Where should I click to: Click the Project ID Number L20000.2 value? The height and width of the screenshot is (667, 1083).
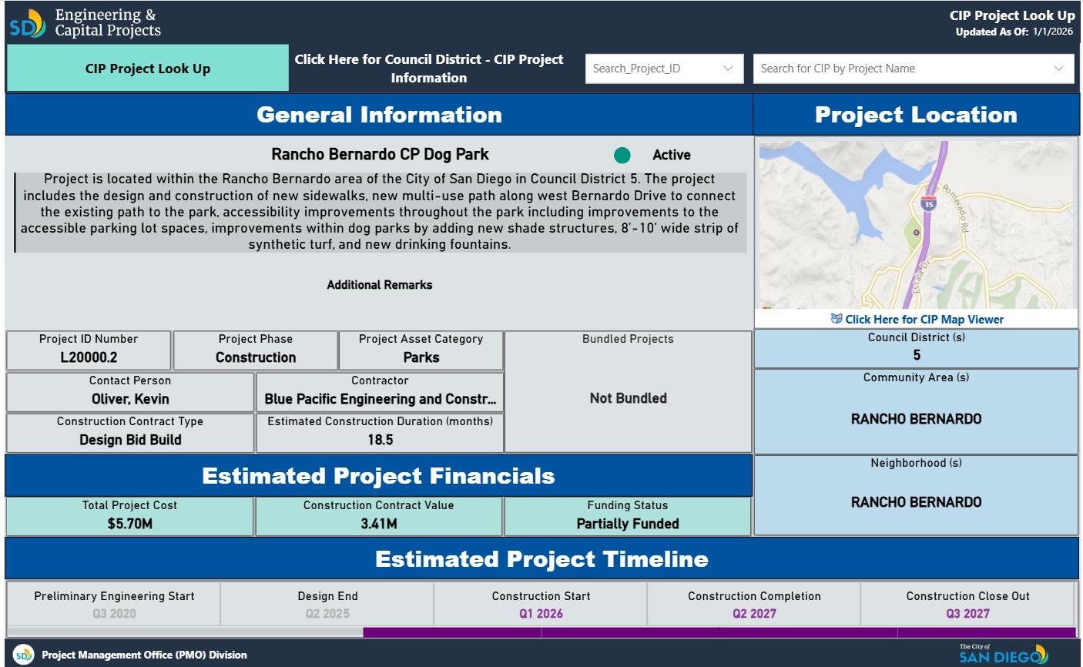[89, 357]
